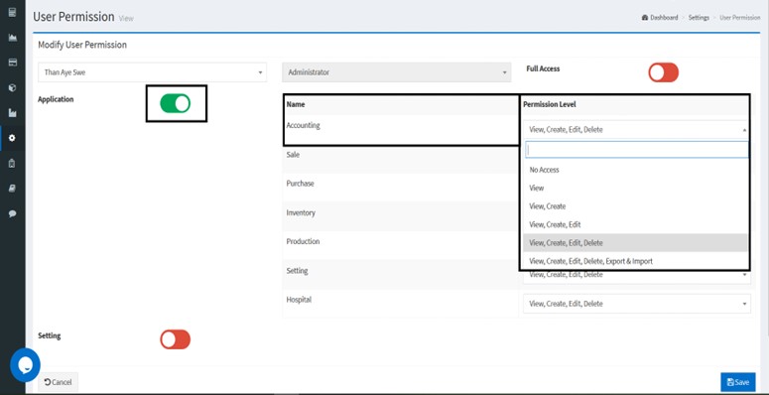Open the credit card icon in sidebar
The width and height of the screenshot is (769, 395).
[x=13, y=63]
